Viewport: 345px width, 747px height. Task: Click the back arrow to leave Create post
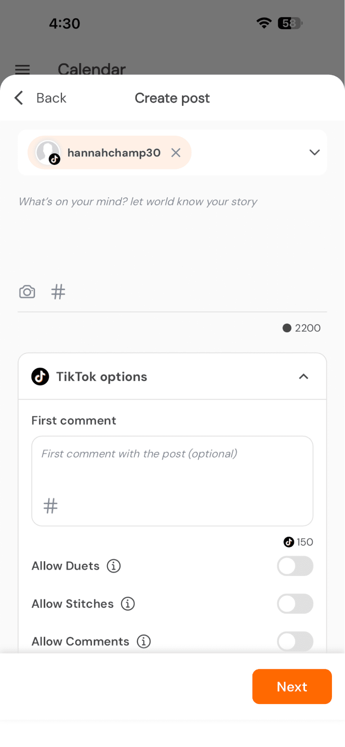click(18, 98)
